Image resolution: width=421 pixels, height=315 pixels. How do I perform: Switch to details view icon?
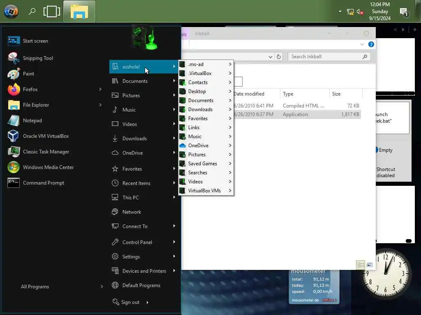point(360,265)
